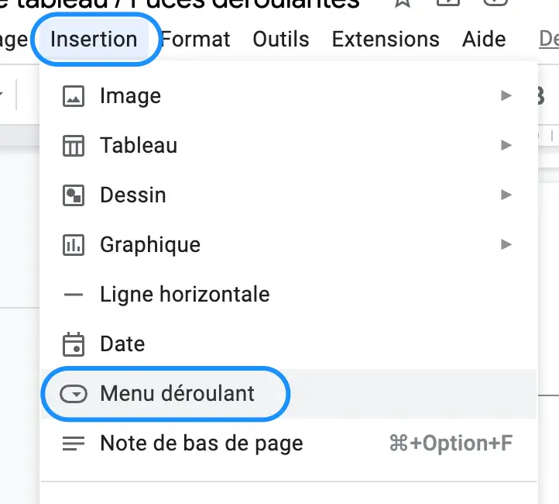Image resolution: width=559 pixels, height=504 pixels.
Task: Open the Aide menu
Action: tap(484, 39)
